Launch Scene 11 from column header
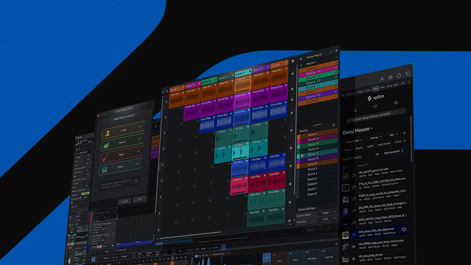 point(250,71)
